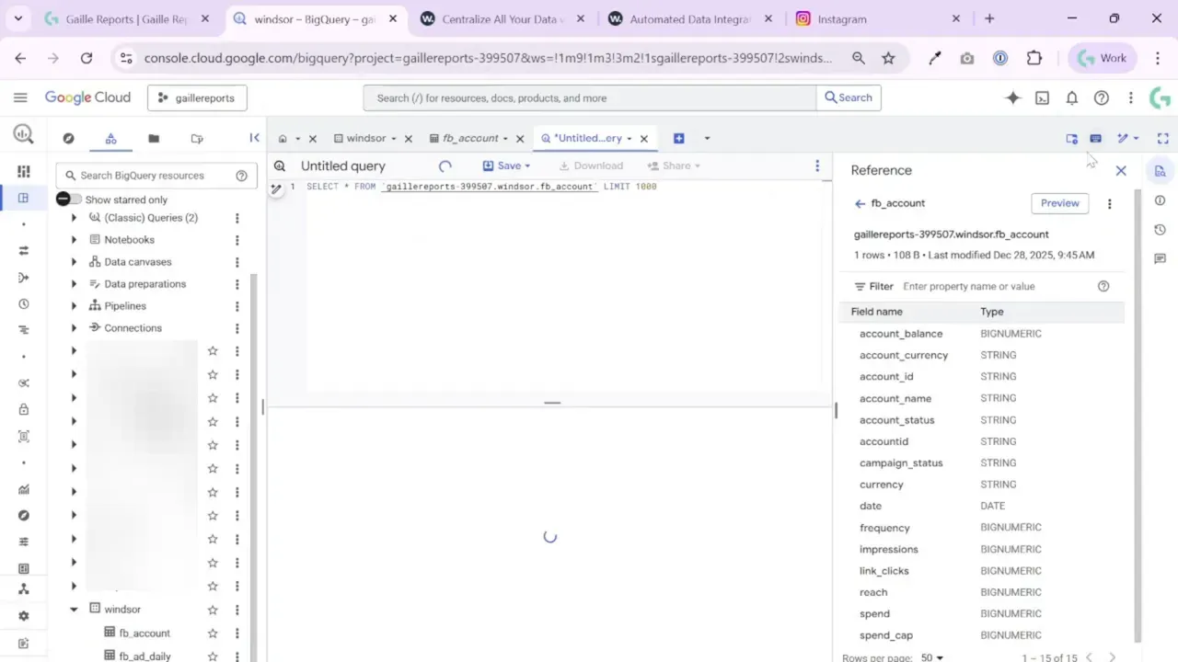Select the gaillereports project picker

[x=197, y=97]
